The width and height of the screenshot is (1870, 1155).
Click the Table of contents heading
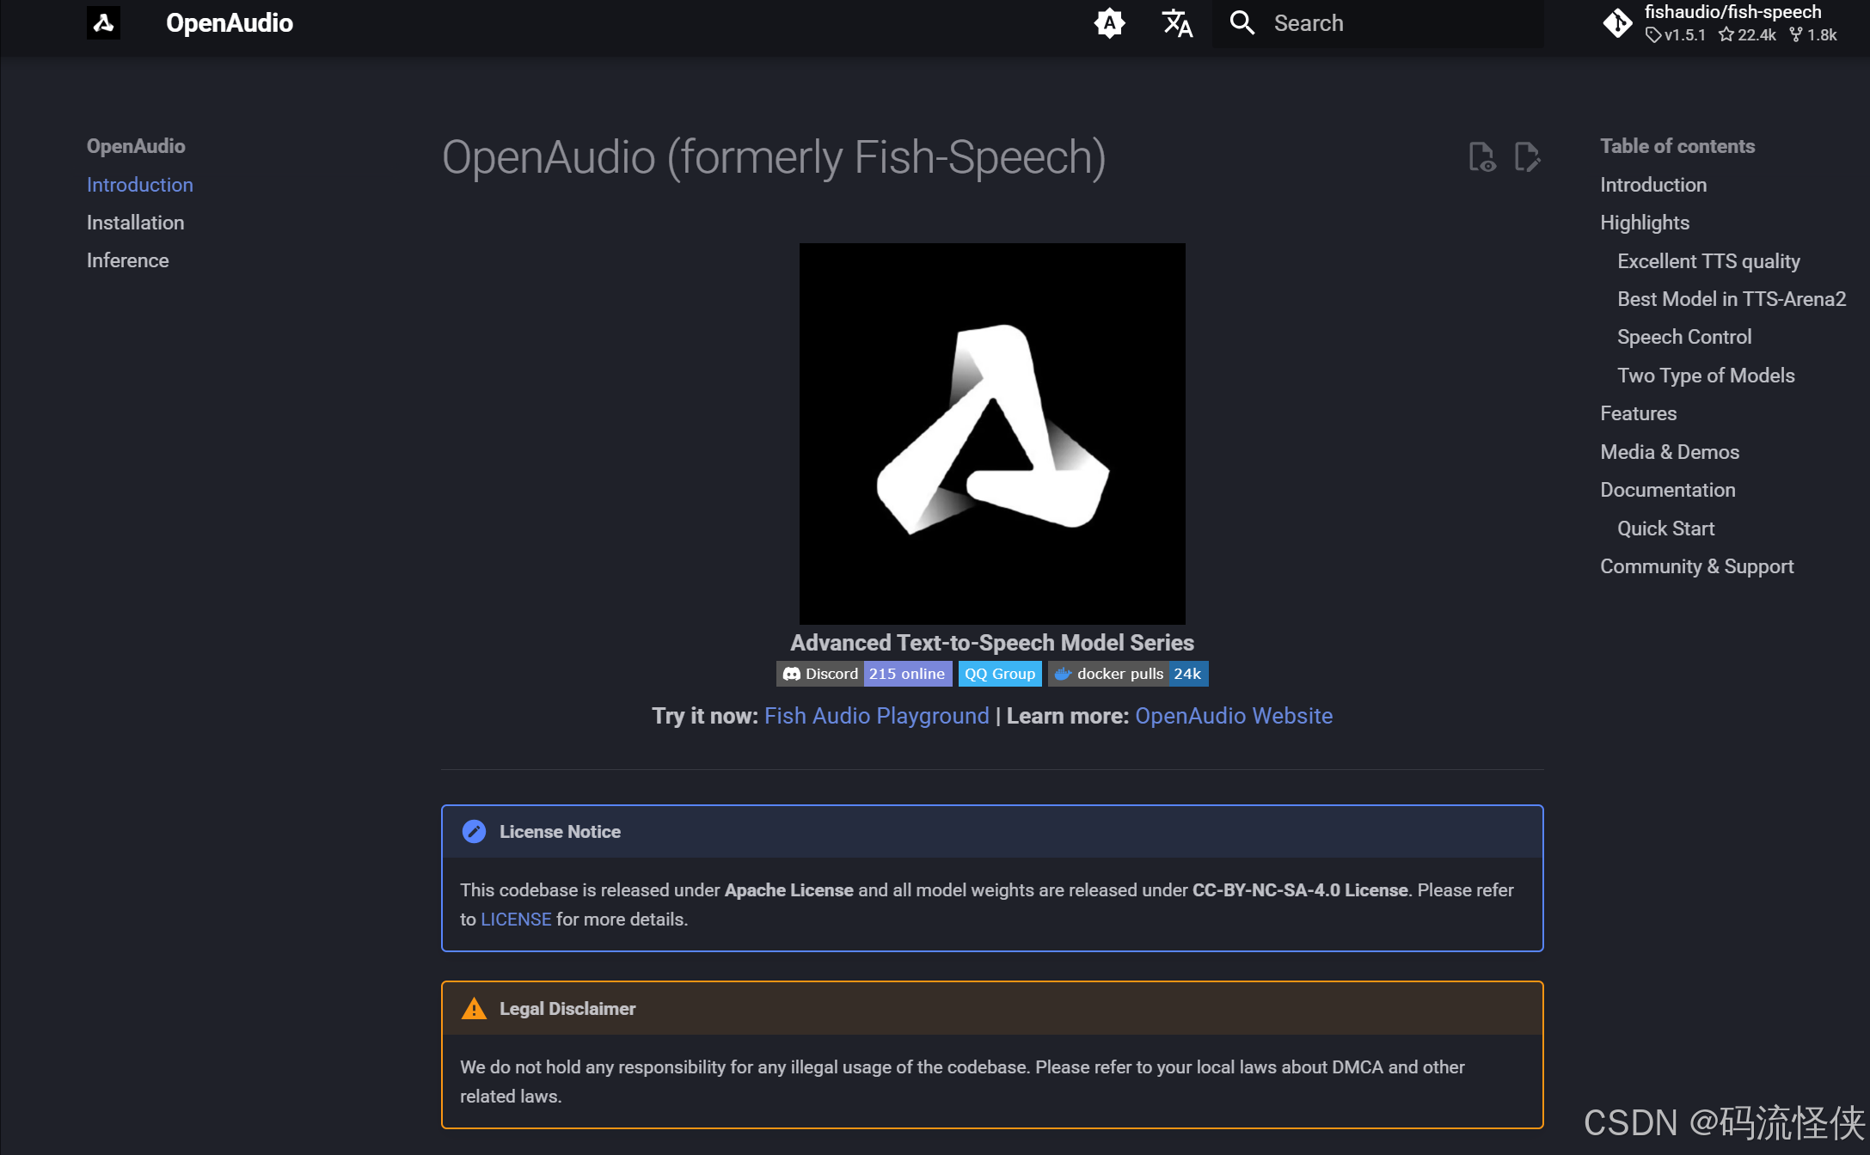pyautogui.click(x=1677, y=146)
